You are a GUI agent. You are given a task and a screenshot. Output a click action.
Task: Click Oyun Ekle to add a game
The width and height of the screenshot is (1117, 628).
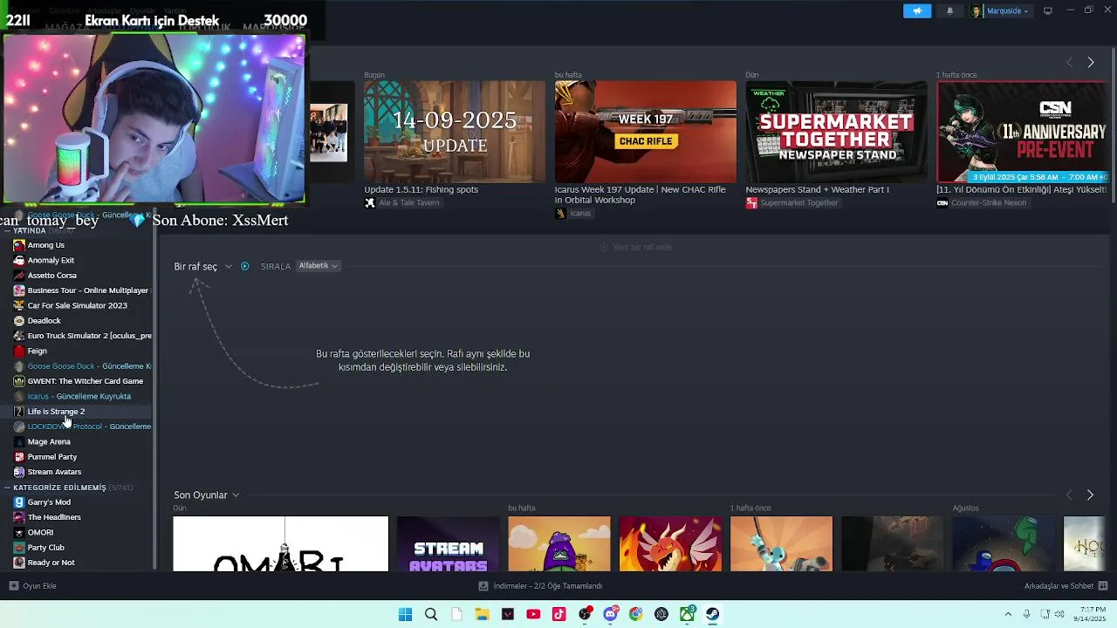click(x=33, y=586)
